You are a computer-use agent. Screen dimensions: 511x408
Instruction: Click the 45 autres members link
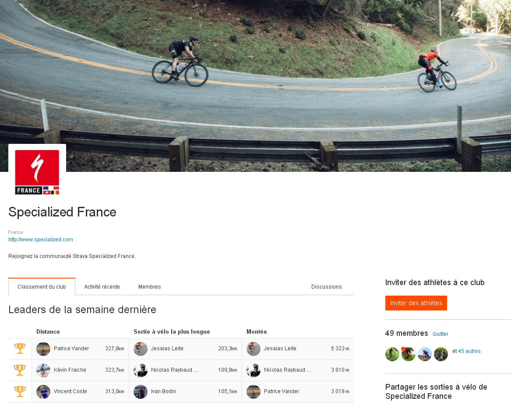[469, 351]
